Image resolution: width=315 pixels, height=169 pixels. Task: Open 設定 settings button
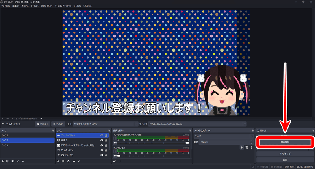[285, 160]
